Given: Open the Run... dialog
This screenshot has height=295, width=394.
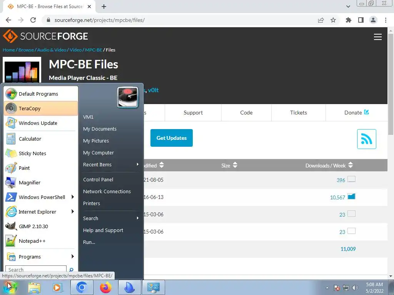Looking at the screenshot, I should [x=89, y=242].
